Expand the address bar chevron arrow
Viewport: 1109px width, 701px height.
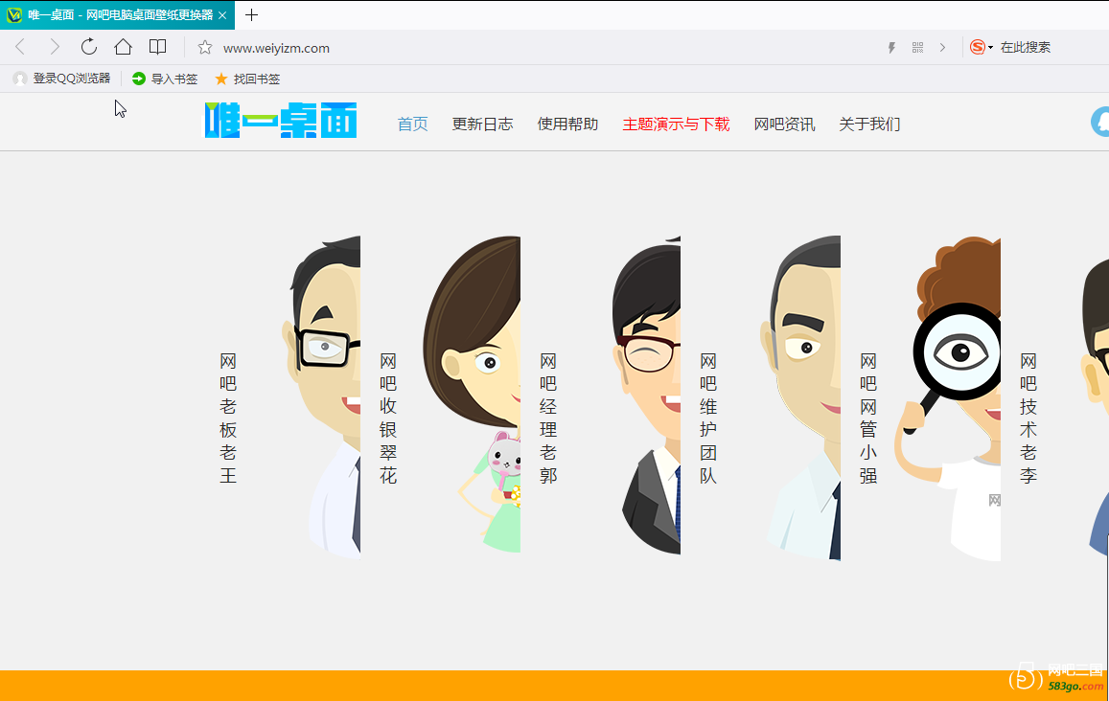942,48
